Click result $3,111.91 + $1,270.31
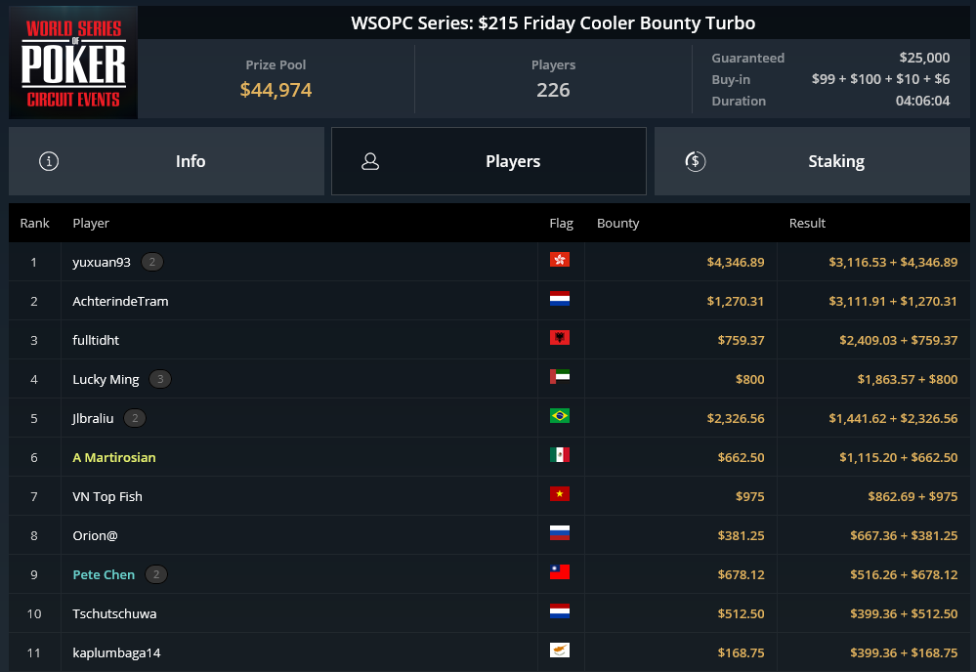 click(x=893, y=301)
